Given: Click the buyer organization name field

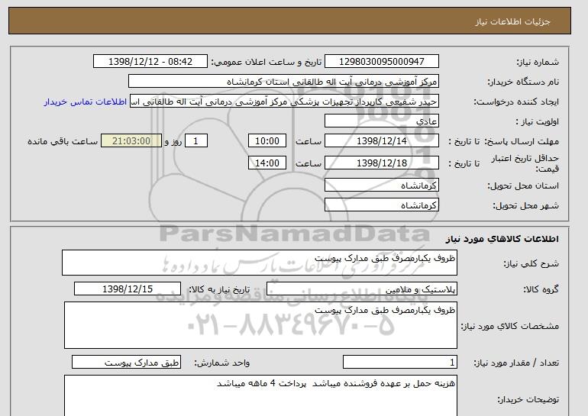Looking at the screenshot, I should coord(283,82).
